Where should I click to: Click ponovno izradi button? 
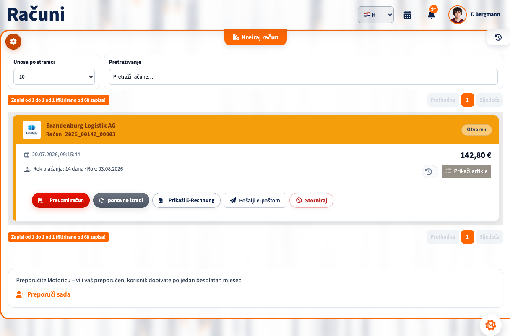coord(121,200)
